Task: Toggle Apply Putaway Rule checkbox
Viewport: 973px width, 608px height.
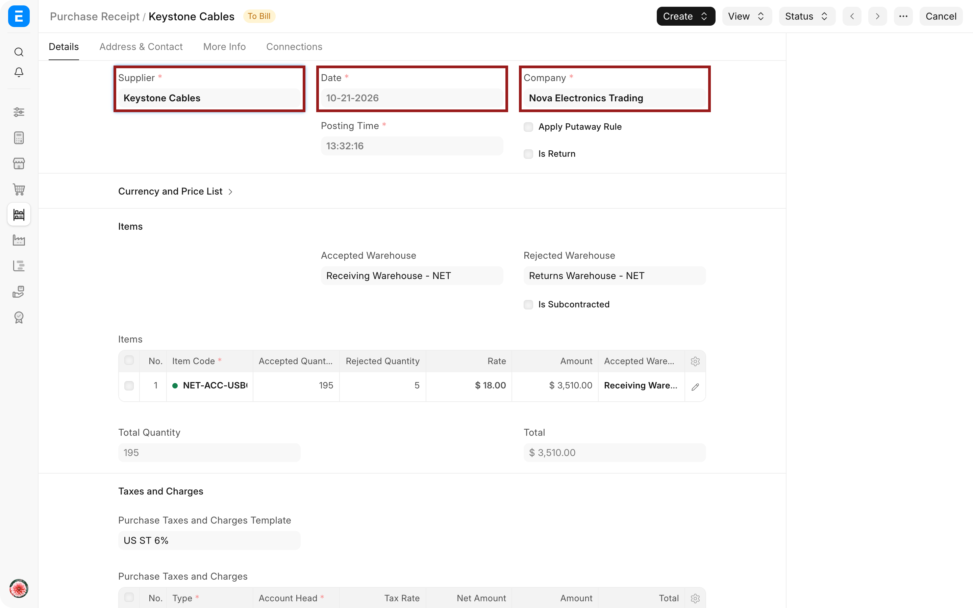Action: [x=528, y=127]
